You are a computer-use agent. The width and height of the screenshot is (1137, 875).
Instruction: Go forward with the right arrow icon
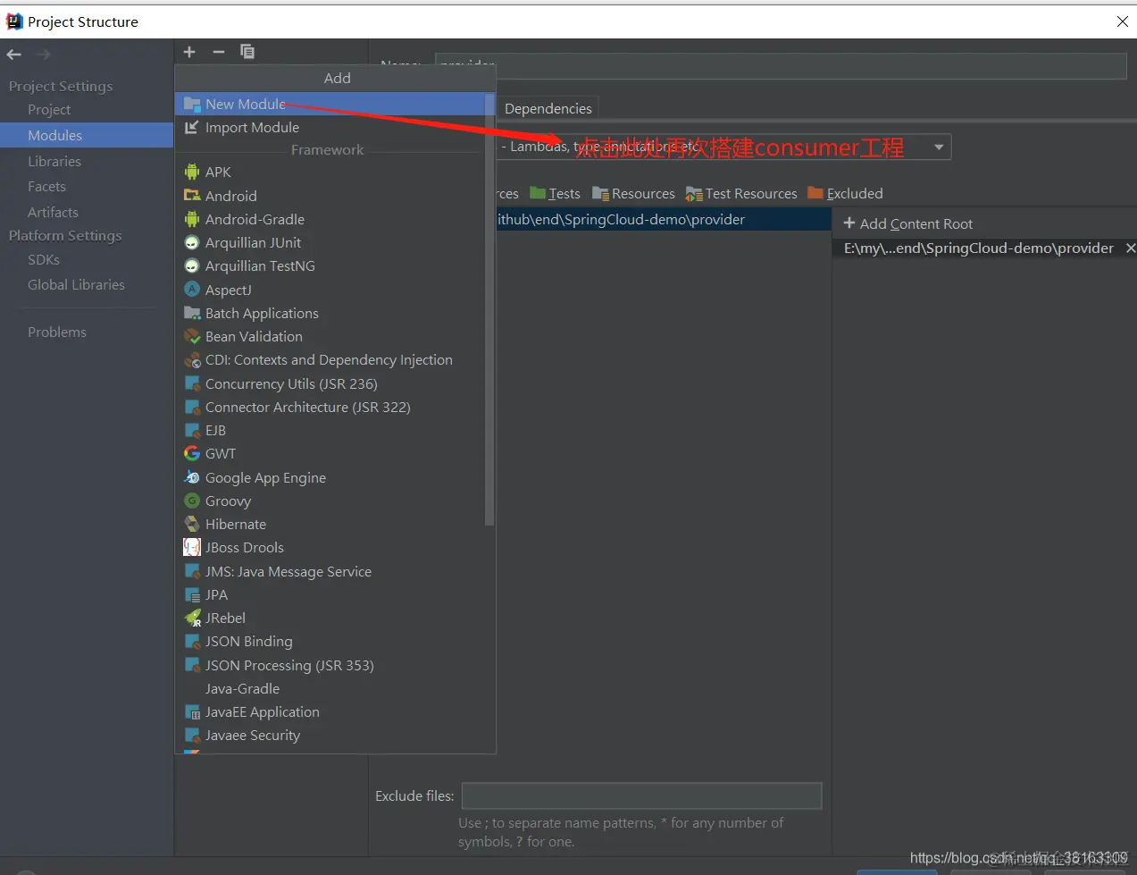(x=43, y=55)
